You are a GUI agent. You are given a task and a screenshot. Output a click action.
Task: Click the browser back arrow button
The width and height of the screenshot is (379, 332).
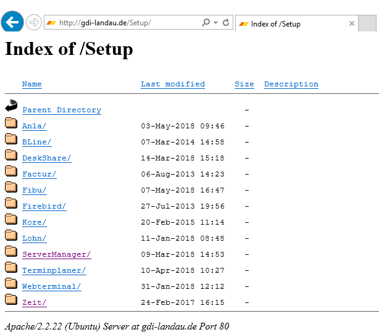pos(12,23)
